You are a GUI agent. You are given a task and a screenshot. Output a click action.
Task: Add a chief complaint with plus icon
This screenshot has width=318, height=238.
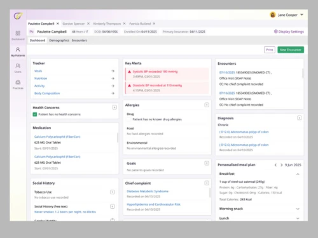click(x=207, y=183)
